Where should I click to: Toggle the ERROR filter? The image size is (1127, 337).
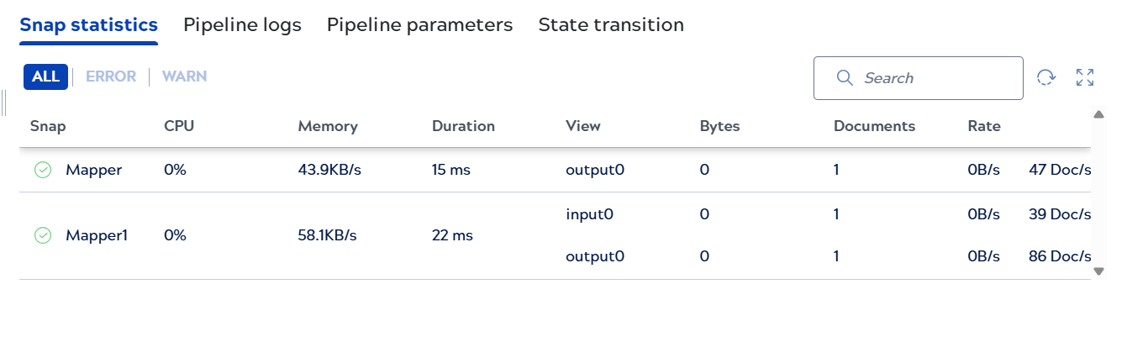[111, 76]
